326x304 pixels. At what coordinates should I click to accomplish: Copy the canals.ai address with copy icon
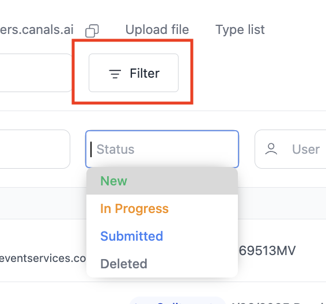coord(92,31)
